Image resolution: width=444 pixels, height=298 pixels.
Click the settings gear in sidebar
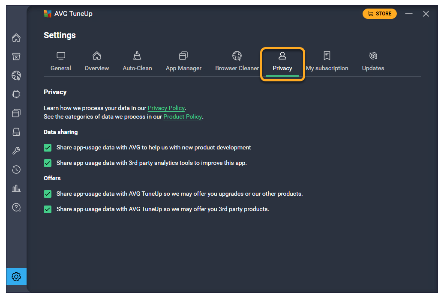point(16,277)
